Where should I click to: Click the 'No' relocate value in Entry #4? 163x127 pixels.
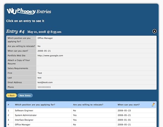pos(39,46)
